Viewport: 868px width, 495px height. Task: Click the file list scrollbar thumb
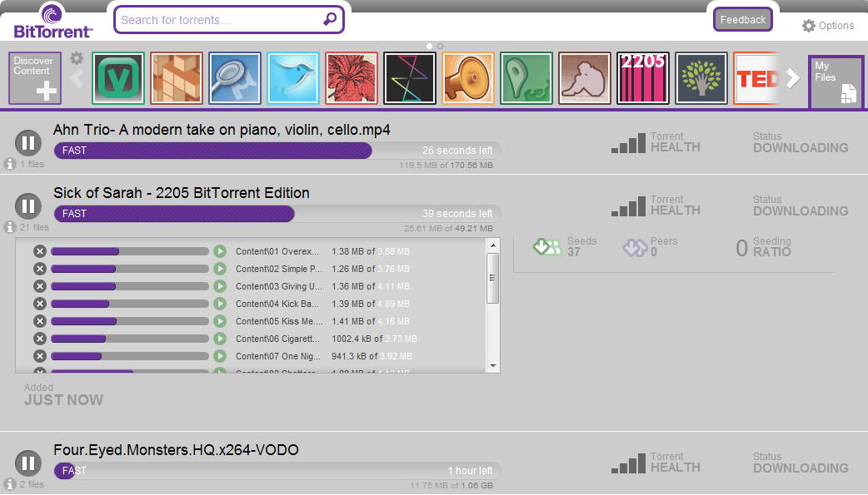pos(492,278)
